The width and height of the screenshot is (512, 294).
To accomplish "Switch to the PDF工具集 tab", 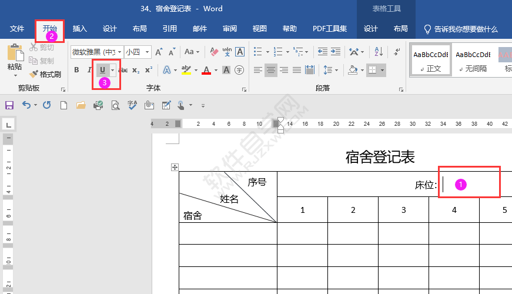I will pyautogui.click(x=330, y=29).
